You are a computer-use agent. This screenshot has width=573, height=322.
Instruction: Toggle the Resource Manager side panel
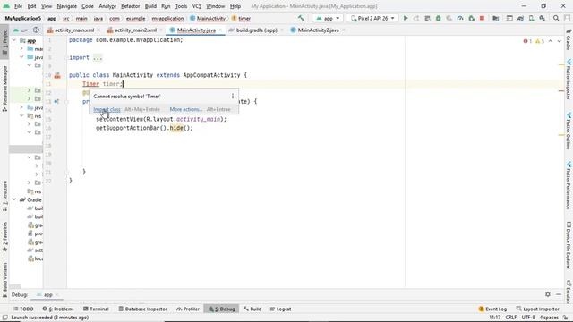(4, 89)
